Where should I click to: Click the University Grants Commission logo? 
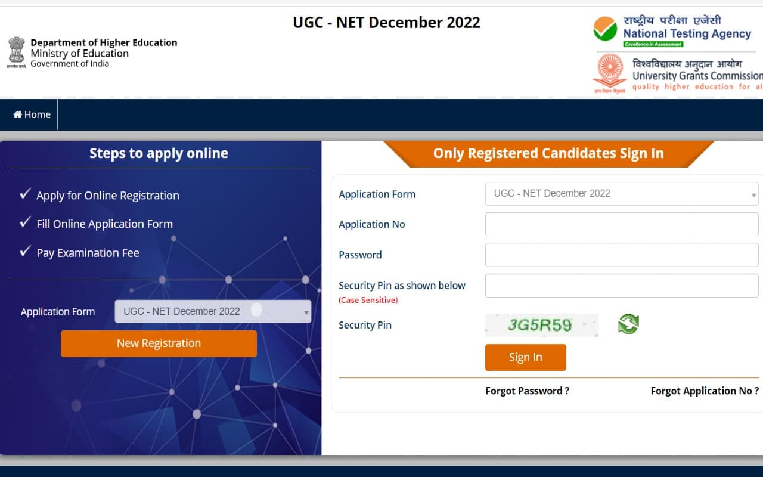coord(609,72)
